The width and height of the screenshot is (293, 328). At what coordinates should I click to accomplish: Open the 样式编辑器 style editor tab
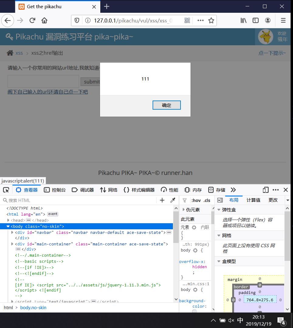(x=139, y=190)
